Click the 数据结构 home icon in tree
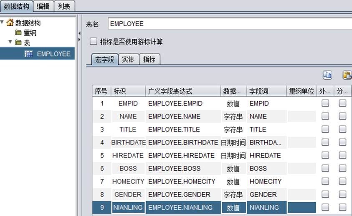352x216 pixels. pos(10,23)
